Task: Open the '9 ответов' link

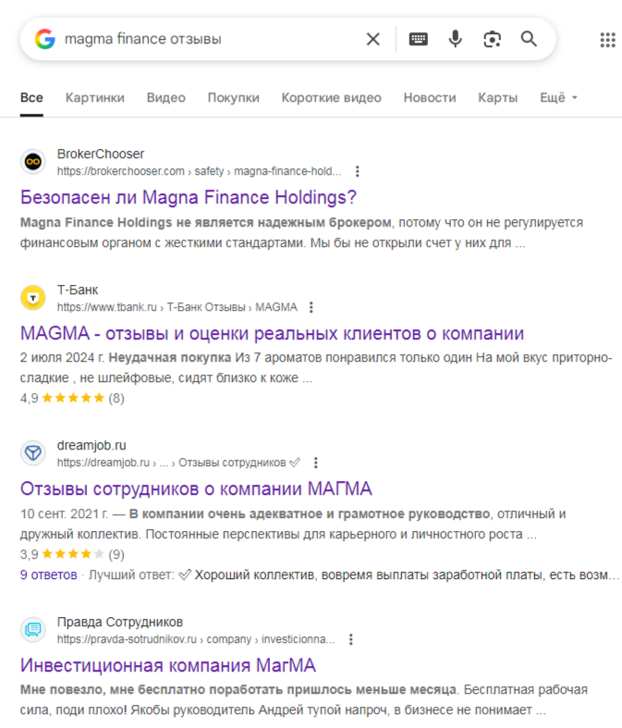Action: (48, 574)
